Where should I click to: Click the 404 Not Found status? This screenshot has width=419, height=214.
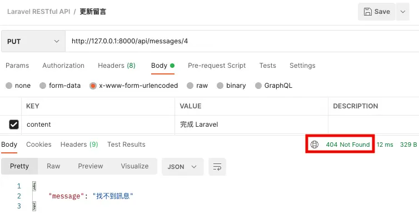348,145
